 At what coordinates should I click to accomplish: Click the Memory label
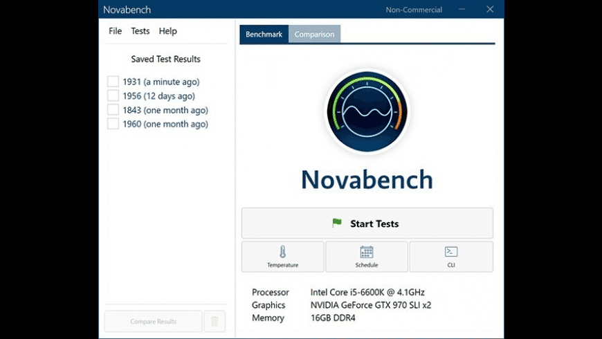[x=268, y=318]
